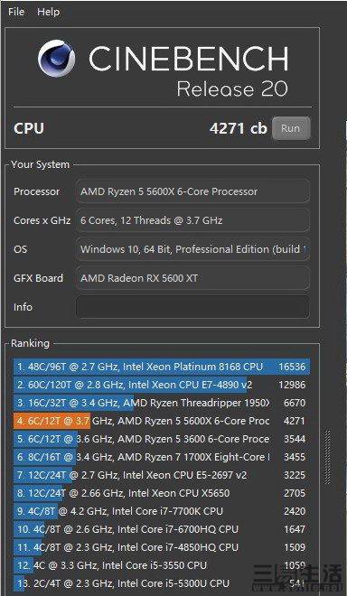Click the ranking list scrollbar handle

(x=327, y=457)
